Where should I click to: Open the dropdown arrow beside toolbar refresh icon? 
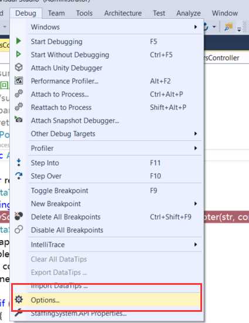(214, 27)
